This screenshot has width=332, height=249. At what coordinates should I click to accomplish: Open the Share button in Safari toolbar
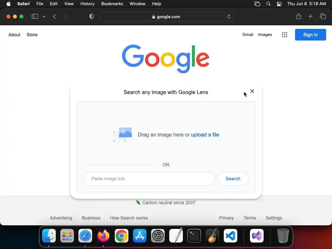(299, 16)
